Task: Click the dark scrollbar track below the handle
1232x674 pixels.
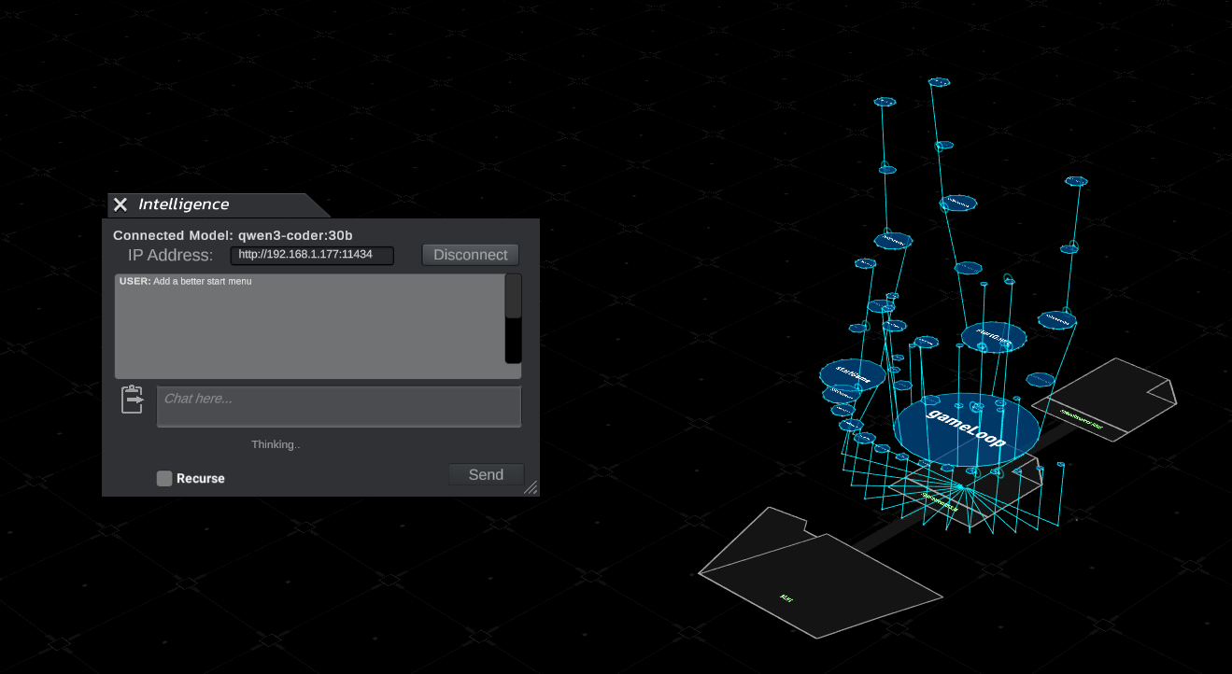Action: 513,341
